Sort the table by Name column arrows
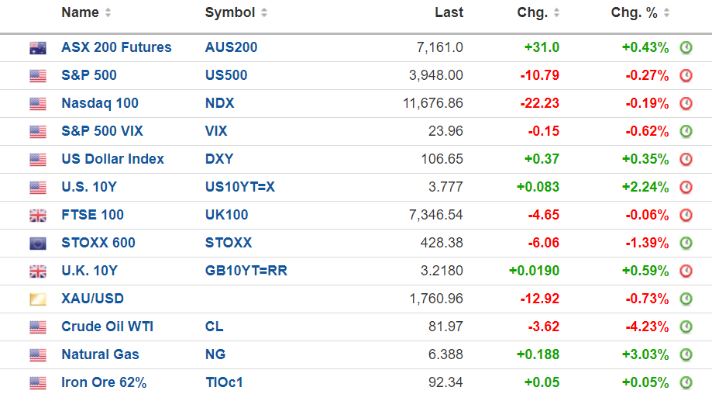This screenshot has height=401, width=712. [108, 12]
